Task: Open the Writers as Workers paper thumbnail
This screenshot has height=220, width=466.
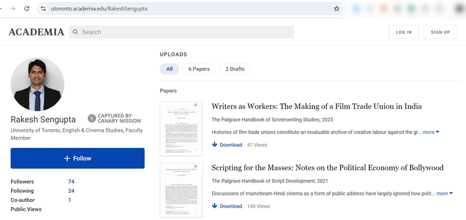Action: click(x=181, y=129)
